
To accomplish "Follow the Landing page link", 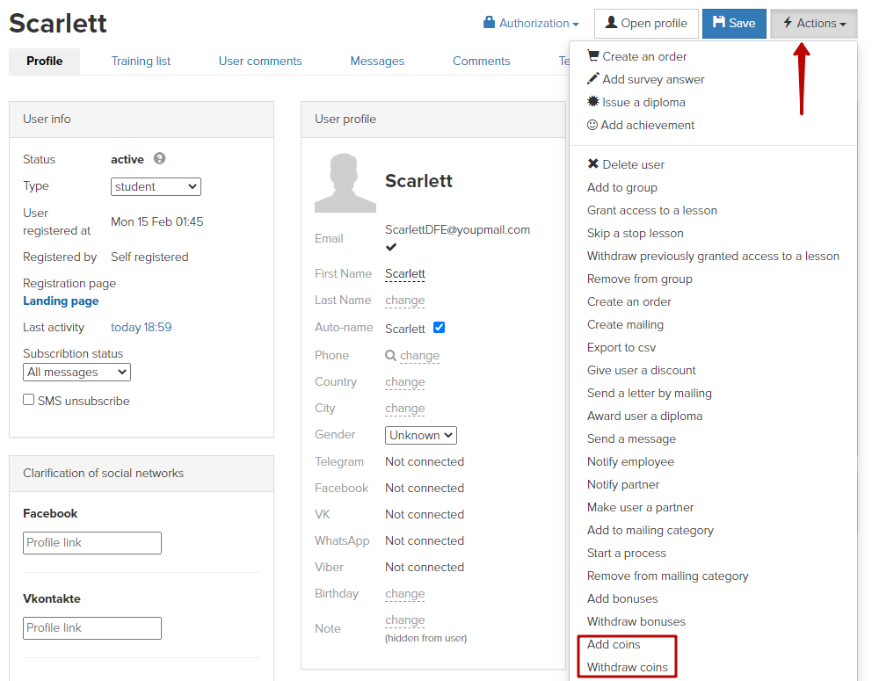I will pyautogui.click(x=61, y=301).
